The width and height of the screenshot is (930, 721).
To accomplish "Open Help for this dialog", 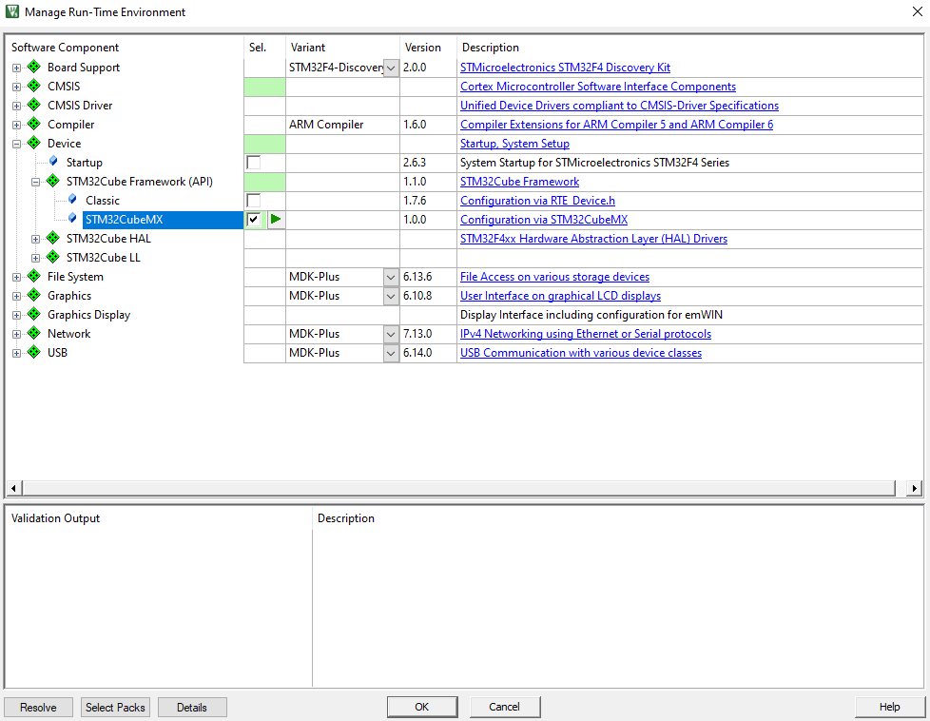I will 890,707.
